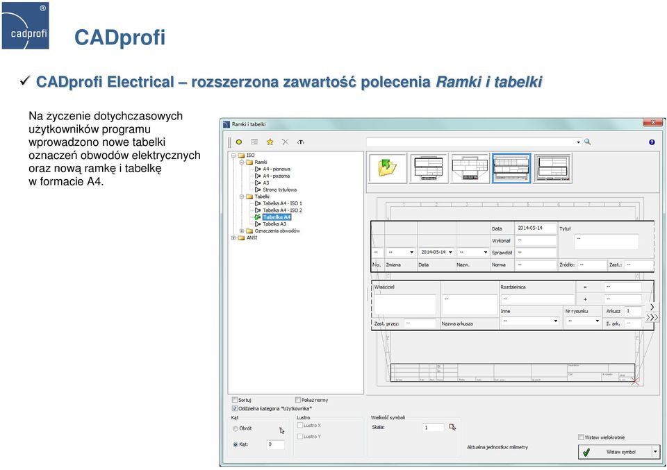Viewport: 667px width, 470px height.
Task: Click the pick-scale icon beside Skala field
Action: (452, 427)
